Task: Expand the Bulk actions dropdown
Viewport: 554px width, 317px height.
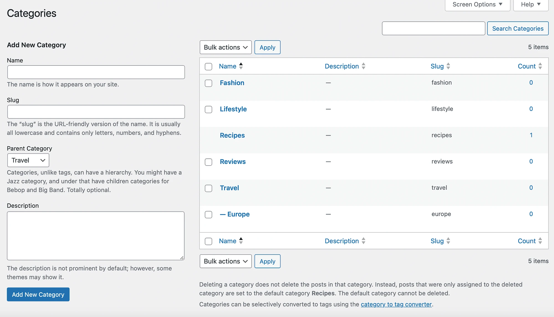Action: (x=225, y=47)
